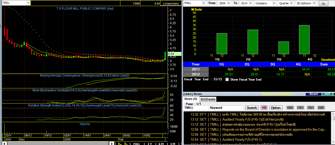Open 13:32 EFT TMILL news headline
The width and height of the screenshot is (335, 145).
pos(259,114)
